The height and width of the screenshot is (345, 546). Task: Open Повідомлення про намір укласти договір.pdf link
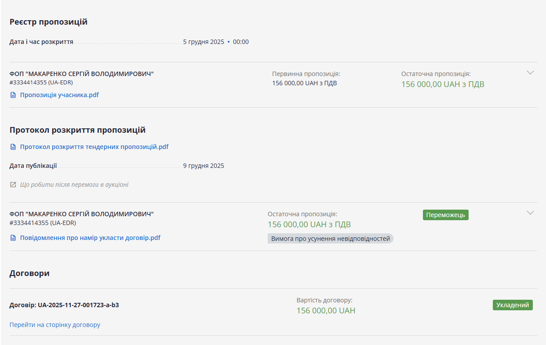[x=90, y=238]
